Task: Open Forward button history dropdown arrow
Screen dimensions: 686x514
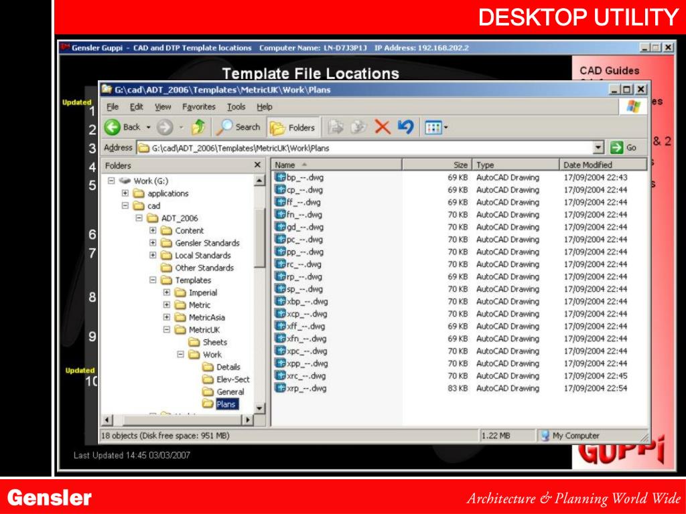Action: [181, 128]
